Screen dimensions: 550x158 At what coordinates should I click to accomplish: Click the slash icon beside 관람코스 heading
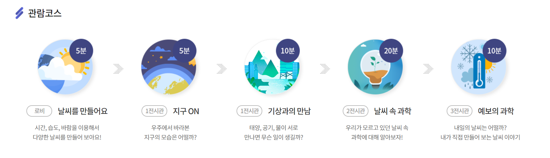pos(19,13)
